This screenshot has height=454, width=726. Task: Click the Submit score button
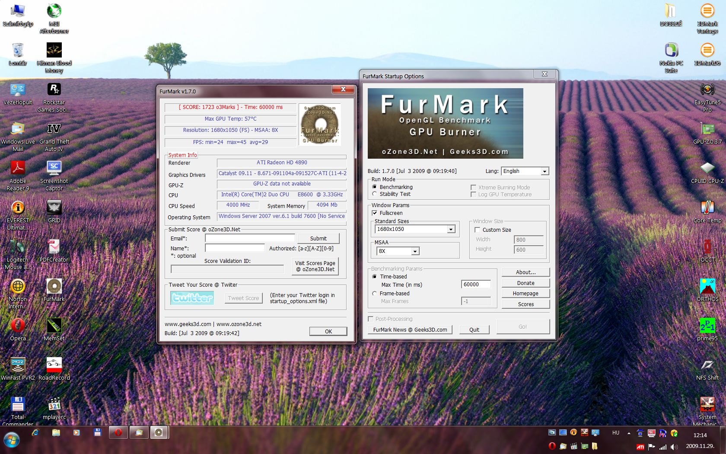[x=318, y=238]
